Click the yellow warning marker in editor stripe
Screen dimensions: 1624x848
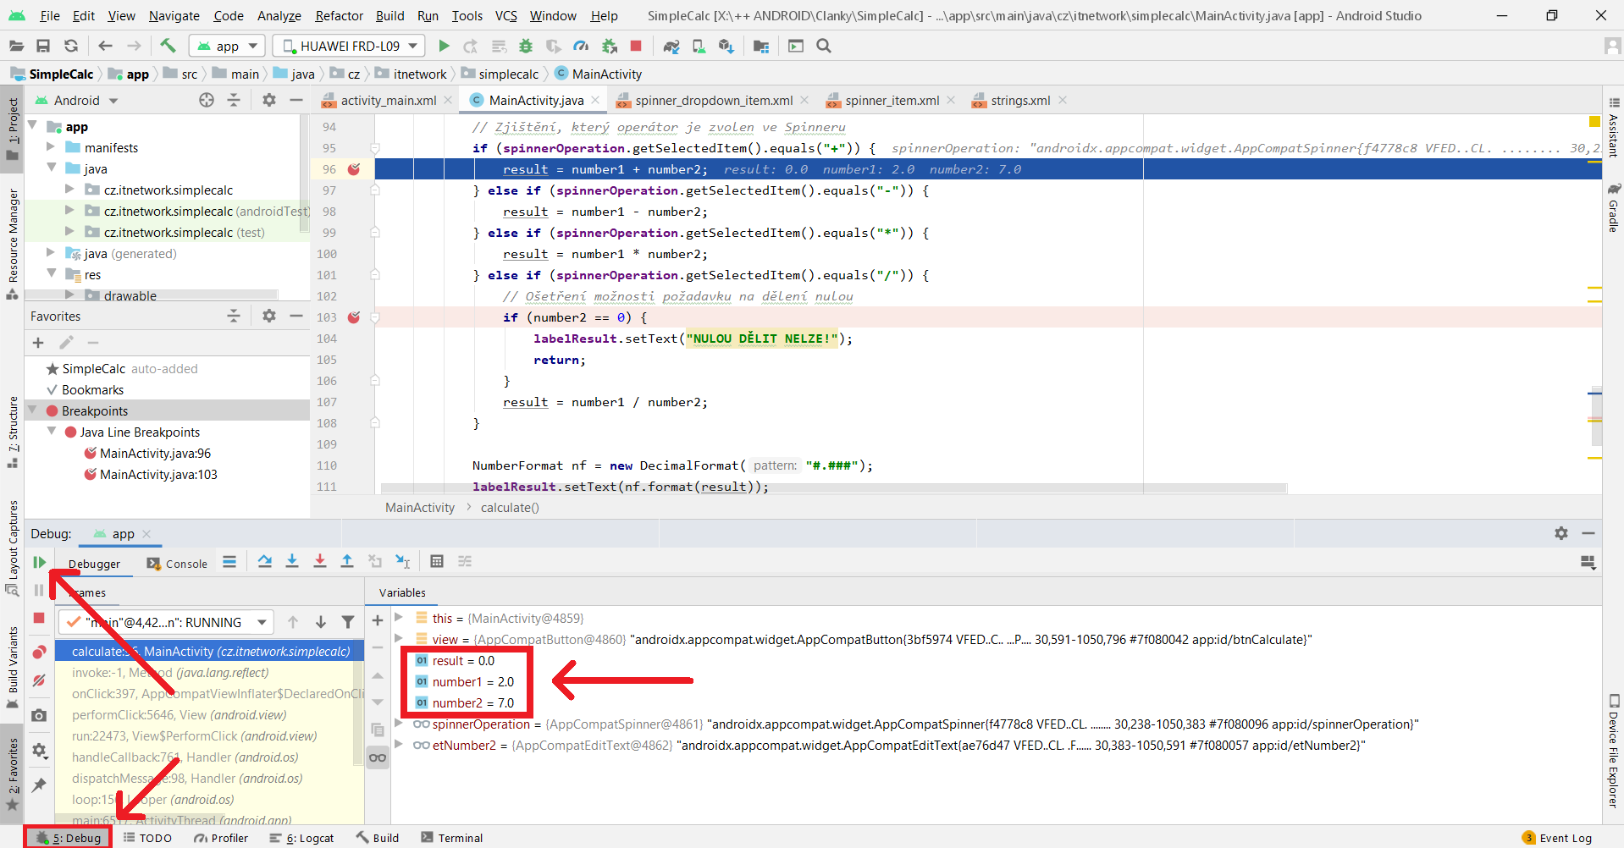click(x=1594, y=121)
